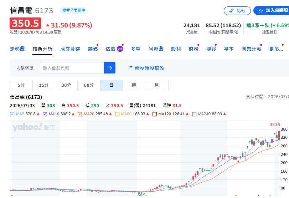Open the 健診 tab
This screenshot has height=198, width=289.
coord(211,49)
